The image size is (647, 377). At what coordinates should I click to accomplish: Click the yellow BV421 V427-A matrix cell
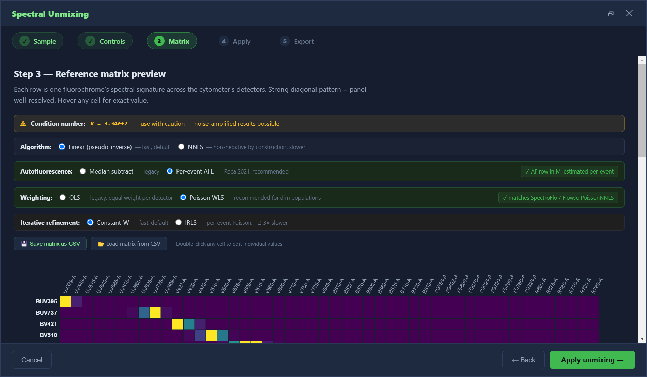pos(178,324)
